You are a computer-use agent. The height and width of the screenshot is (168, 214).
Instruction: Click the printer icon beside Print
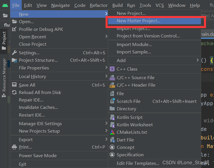point(14,147)
